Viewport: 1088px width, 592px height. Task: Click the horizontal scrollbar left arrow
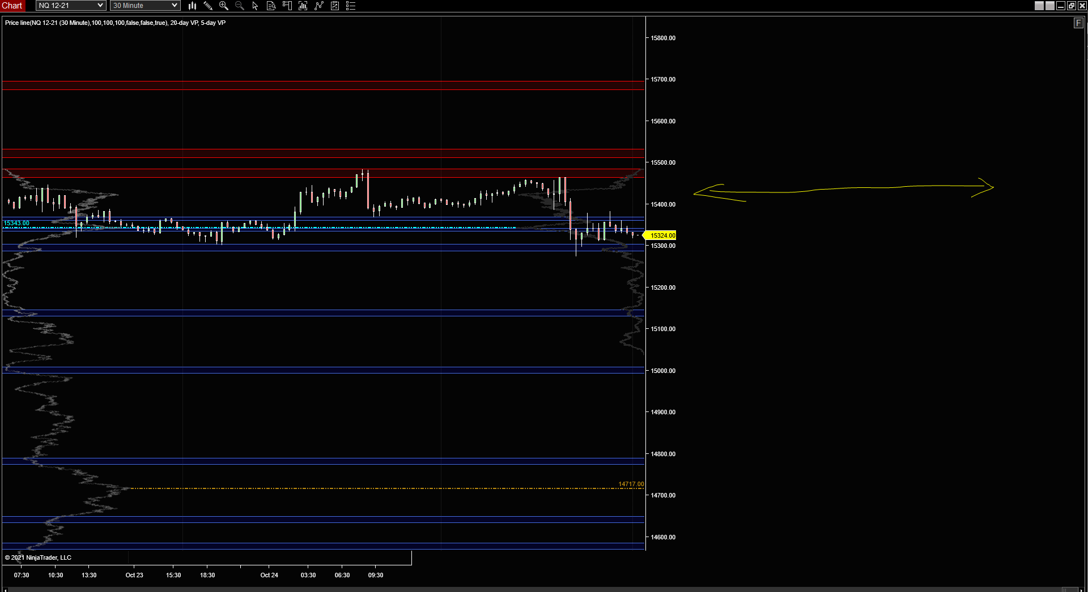coord(5,590)
